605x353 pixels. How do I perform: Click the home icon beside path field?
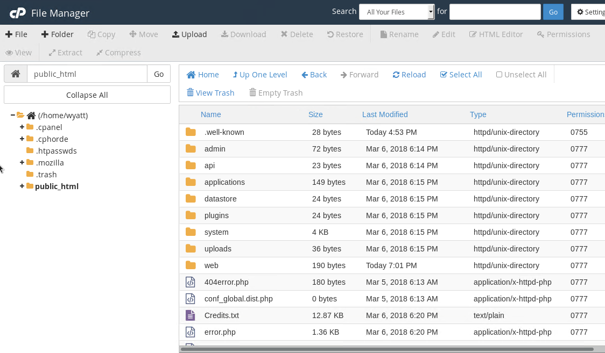pyautogui.click(x=16, y=74)
